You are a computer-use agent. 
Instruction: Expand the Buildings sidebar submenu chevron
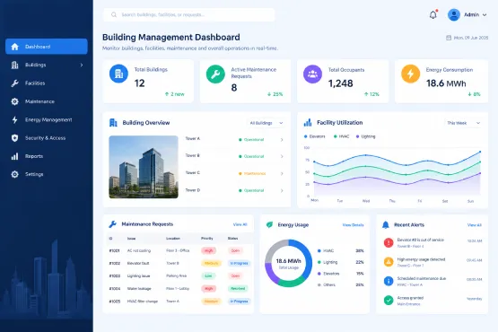pos(82,65)
